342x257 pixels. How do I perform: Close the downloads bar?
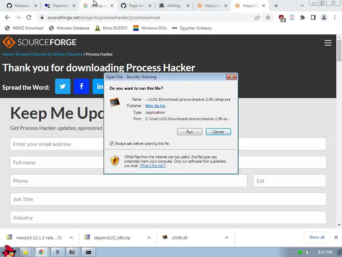coord(336,237)
